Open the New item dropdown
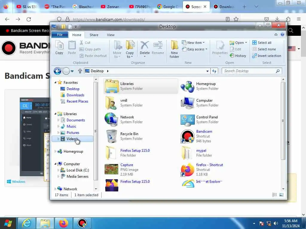 pyautogui.click(x=193, y=43)
